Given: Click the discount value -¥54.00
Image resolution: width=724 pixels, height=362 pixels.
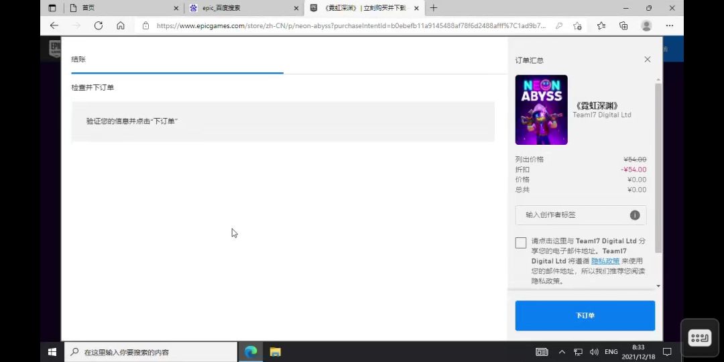Looking at the screenshot, I should click(633, 170).
